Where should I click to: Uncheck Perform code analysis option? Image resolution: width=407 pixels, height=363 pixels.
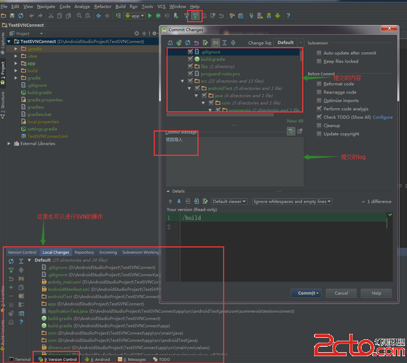(x=319, y=109)
